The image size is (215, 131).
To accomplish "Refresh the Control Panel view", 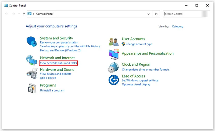I will coord(156,14).
